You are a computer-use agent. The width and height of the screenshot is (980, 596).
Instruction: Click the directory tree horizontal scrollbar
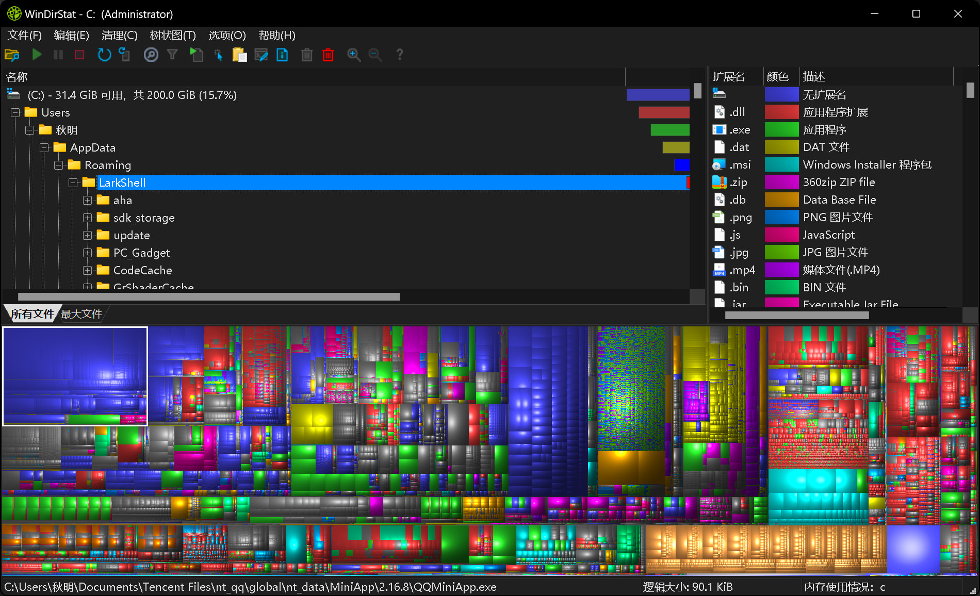click(209, 296)
